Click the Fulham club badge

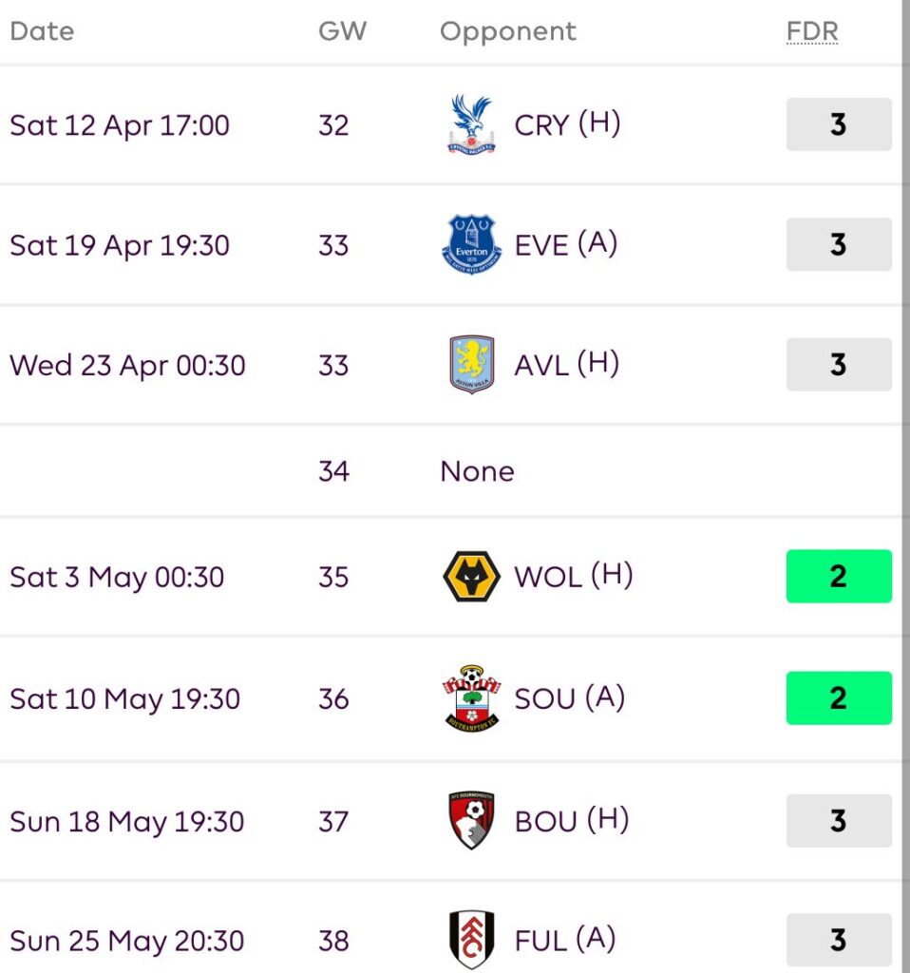click(471, 941)
